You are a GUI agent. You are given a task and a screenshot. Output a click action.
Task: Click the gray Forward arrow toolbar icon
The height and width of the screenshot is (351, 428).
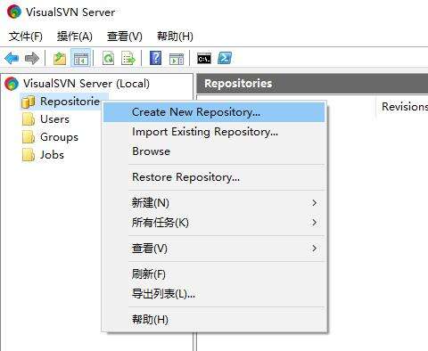coord(32,58)
